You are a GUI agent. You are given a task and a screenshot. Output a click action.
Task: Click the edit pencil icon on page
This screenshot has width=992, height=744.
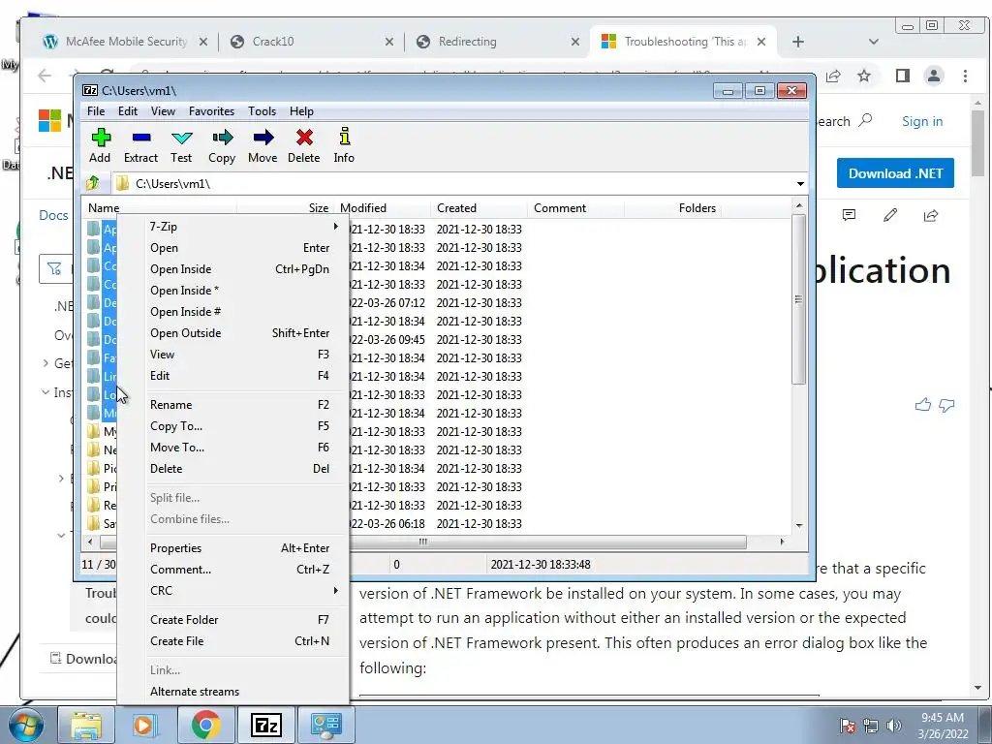[x=890, y=216]
